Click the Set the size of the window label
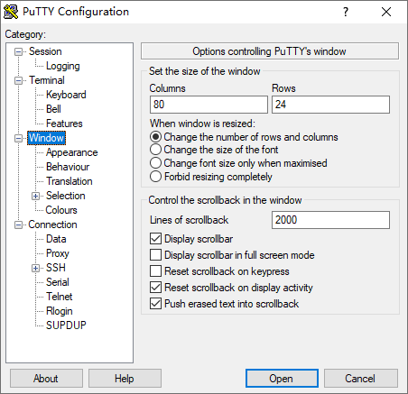Screen dimensions: 408x394 [205, 71]
